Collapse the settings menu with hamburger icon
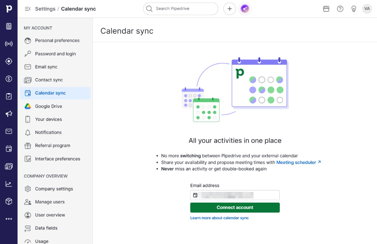The image size is (377, 244). [x=28, y=9]
